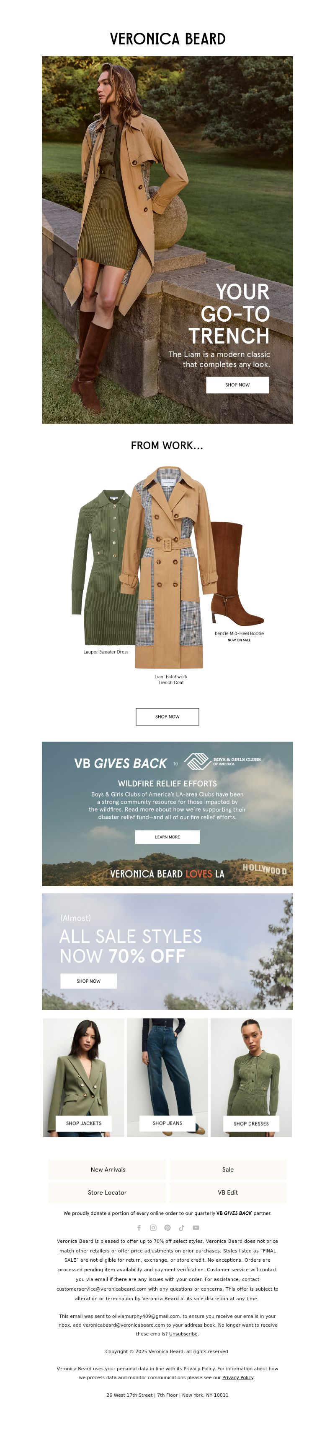Viewport: 335px width, 1437px height.
Task: Click the Unsubscribe link
Action: (x=183, y=1334)
